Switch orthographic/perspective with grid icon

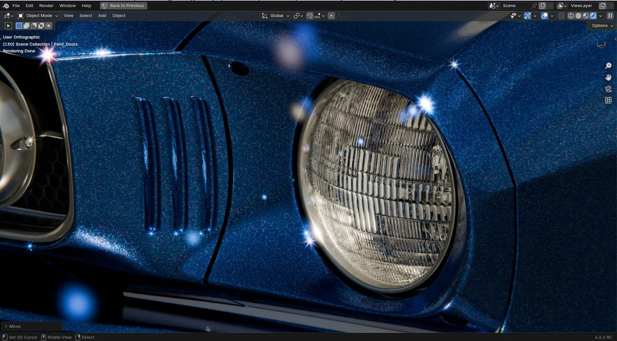(608, 100)
